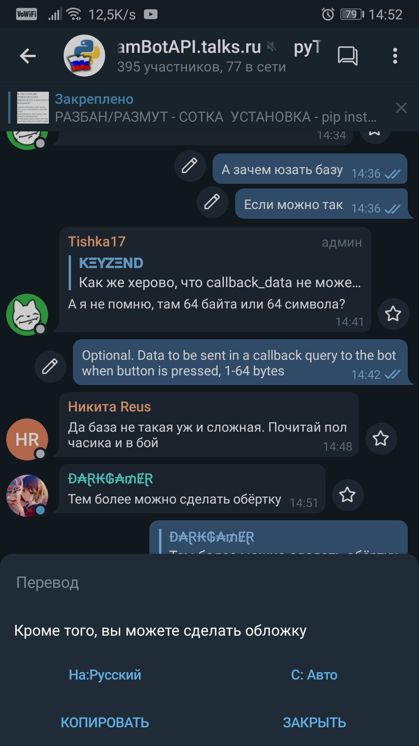This screenshot has width=419, height=746.
Task: Tap the back arrow in chat header
Action: (28, 56)
